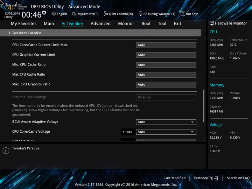Screen dimensions: 252x189
Task: Click the BCLK Aware Adaptive Voltage dropdown arrow
Action: [x=192, y=122]
